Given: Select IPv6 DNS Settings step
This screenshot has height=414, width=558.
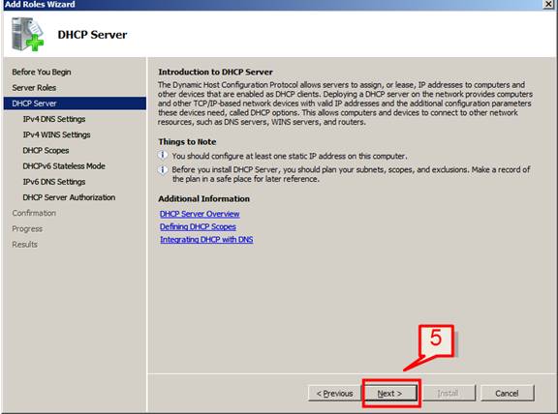Looking at the screenshot, I should click(53, 182).
